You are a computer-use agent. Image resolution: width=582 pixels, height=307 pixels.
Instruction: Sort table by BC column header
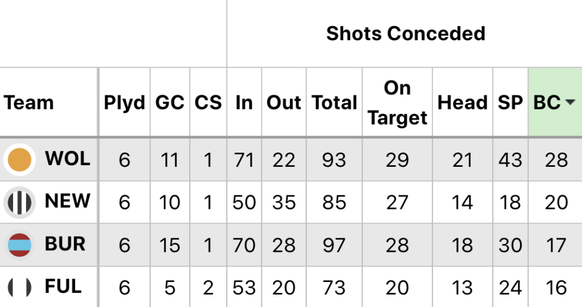(x=547, y=103)
